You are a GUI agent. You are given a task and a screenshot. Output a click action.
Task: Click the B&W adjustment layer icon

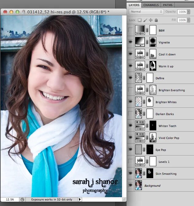click(x=140, y=30)
